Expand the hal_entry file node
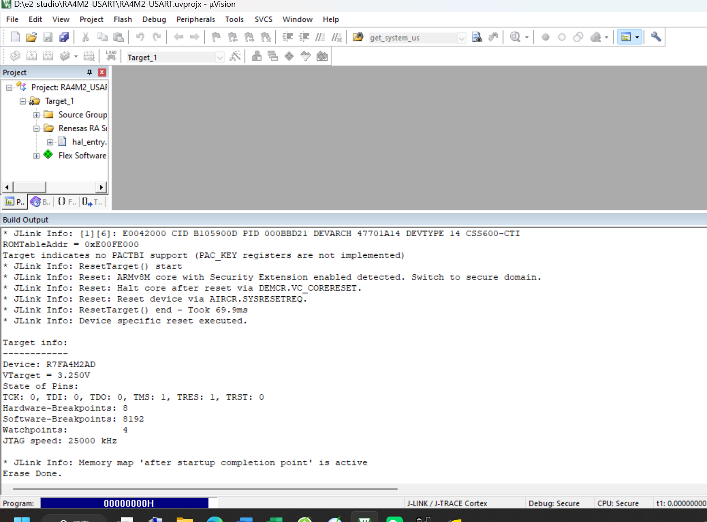This screenshot has width=707, height=522. click(x=50, y=142)
